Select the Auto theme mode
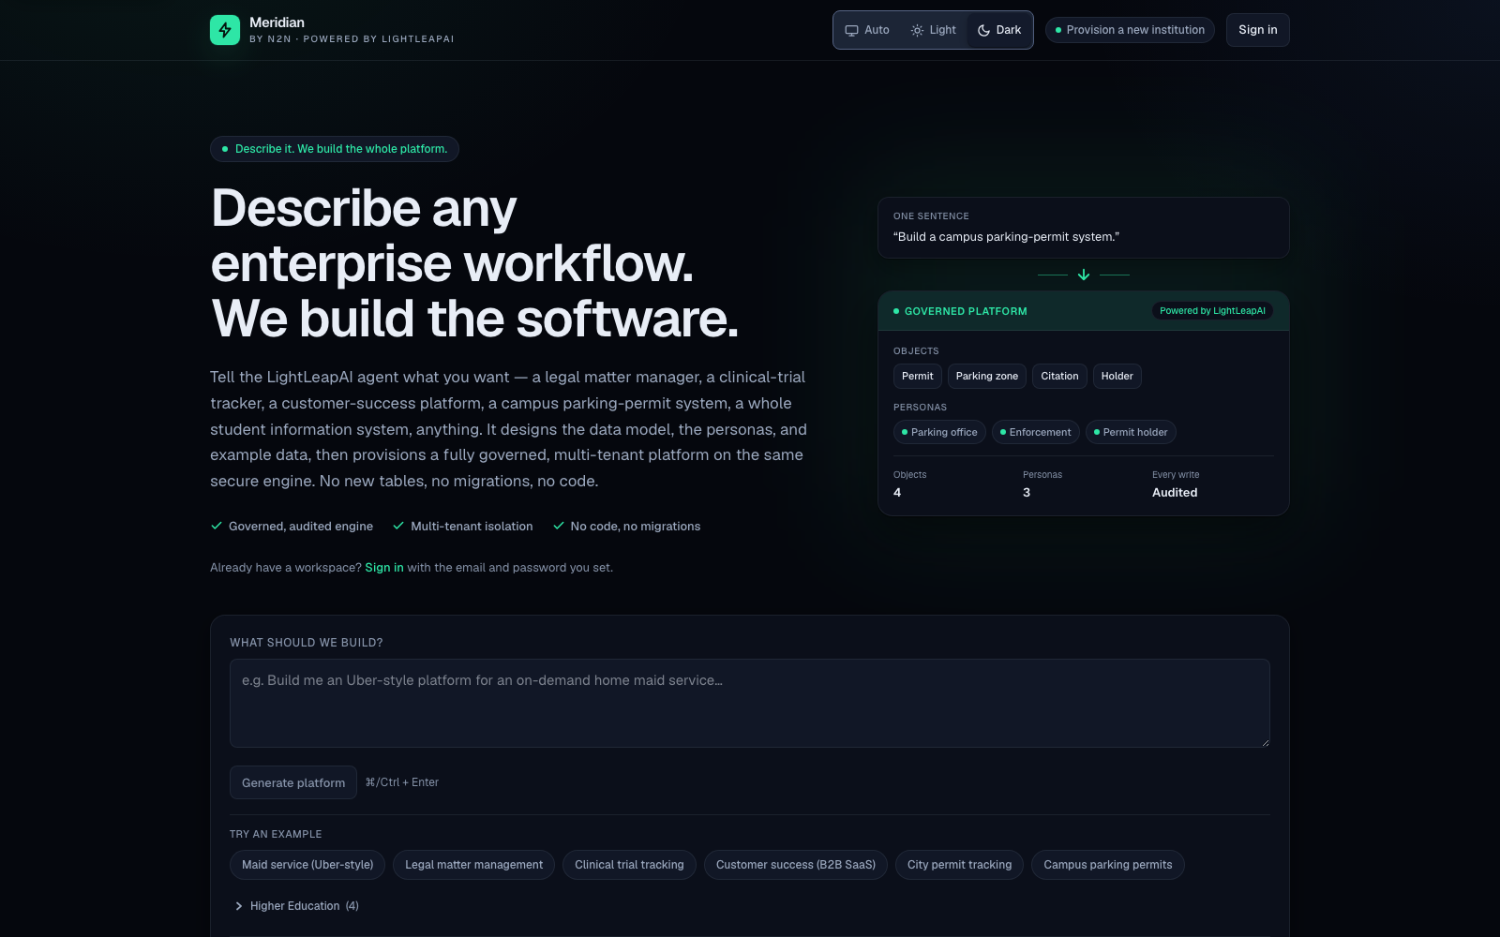 (867, 30)
